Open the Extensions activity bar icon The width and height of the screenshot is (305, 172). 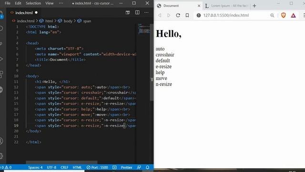tap(1, 75)
